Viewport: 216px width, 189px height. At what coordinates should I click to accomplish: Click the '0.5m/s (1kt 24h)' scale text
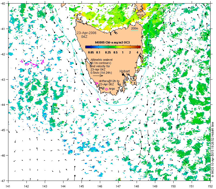click(101, 73)
